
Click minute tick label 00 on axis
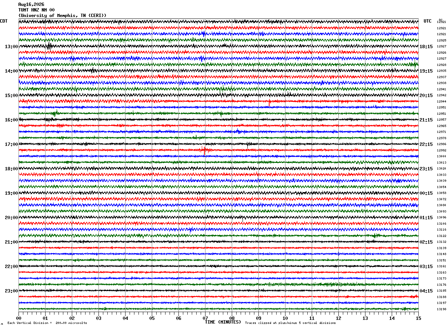(19, 318)
